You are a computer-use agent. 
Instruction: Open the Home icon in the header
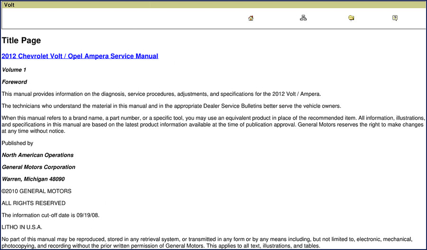click(x=251, y=18)
